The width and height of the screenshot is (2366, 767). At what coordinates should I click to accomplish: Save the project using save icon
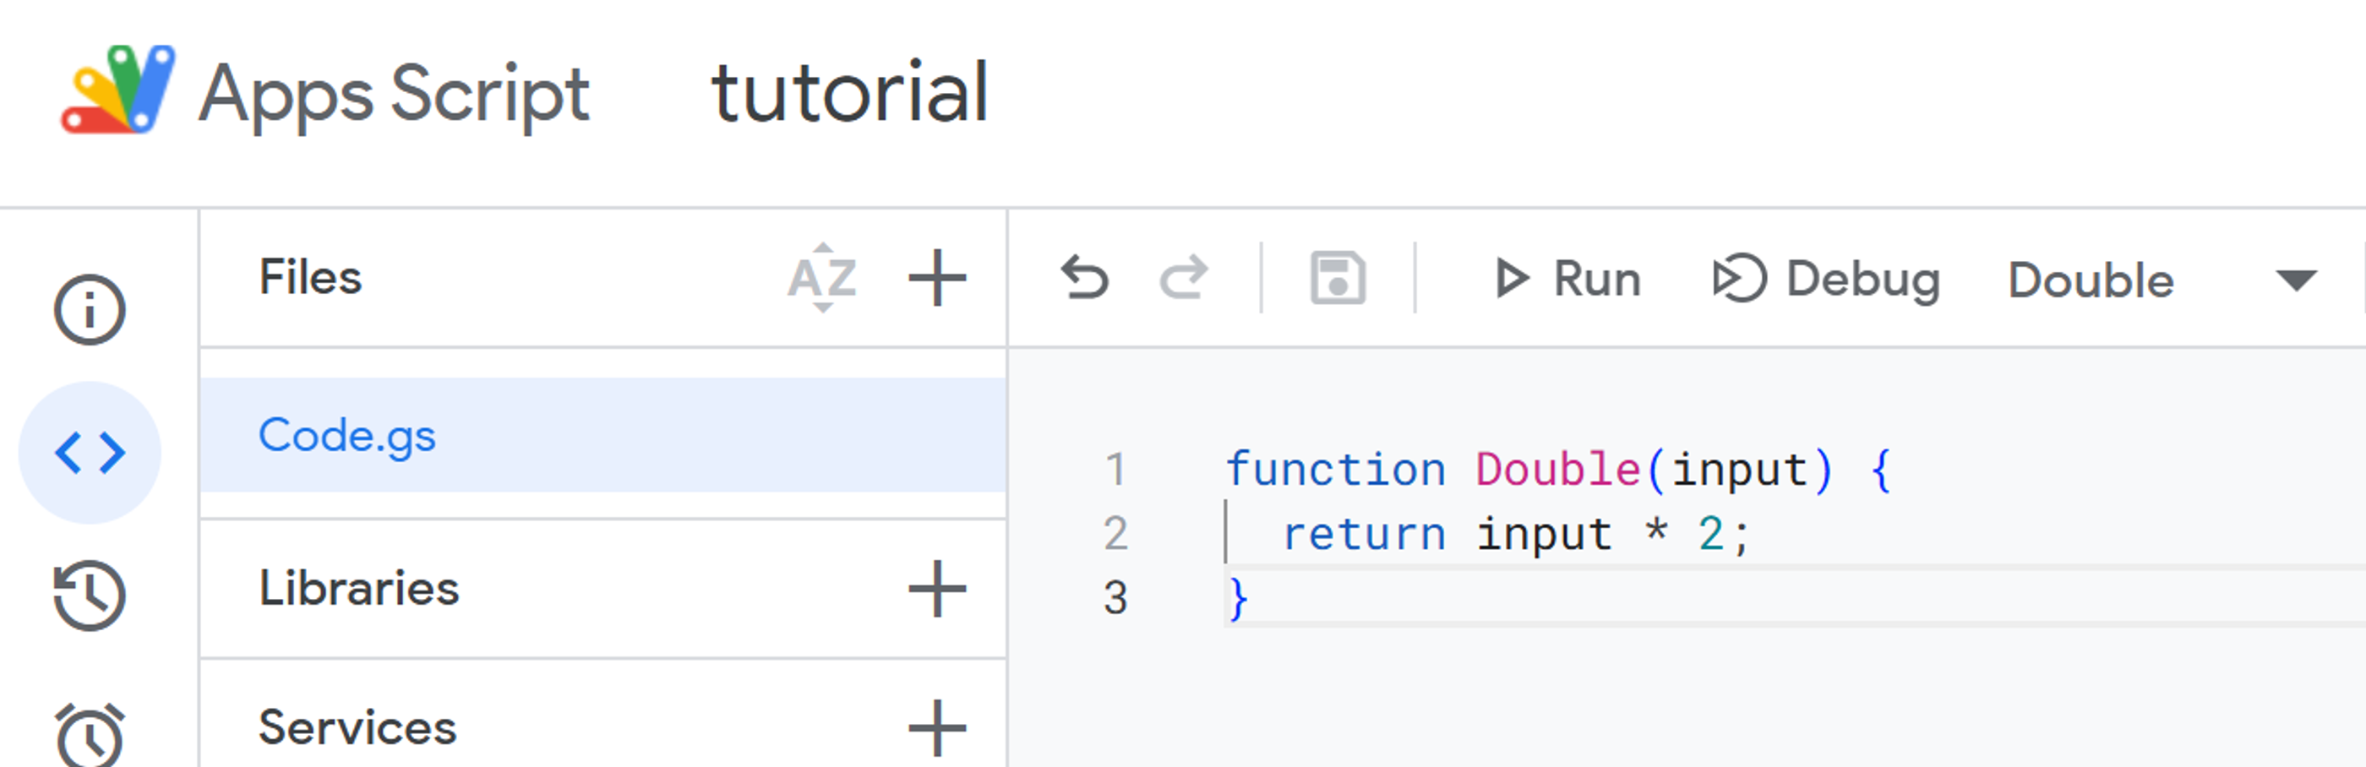pyautogui.click(x=1338, y=278)
